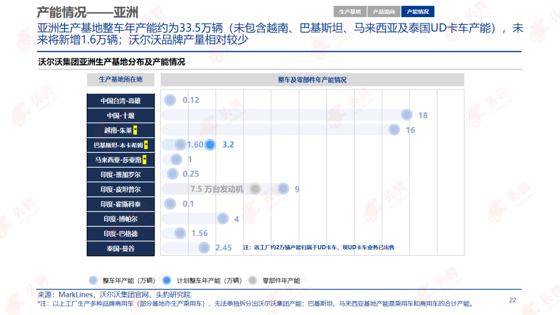Click the blue marker left of value 9
Screen dimensions: 560x315
pyautogui.click(x=284, y=189)
